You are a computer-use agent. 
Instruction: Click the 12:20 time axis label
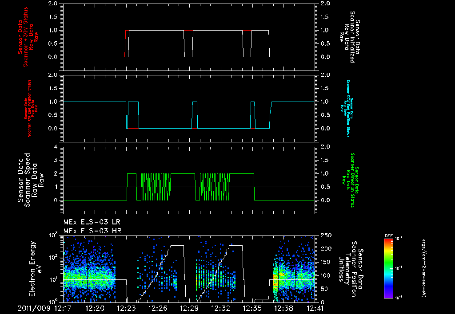point(95,308)
